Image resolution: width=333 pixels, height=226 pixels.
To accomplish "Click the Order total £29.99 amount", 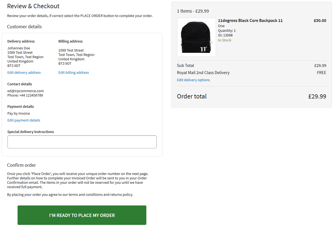I will (317, 97).
